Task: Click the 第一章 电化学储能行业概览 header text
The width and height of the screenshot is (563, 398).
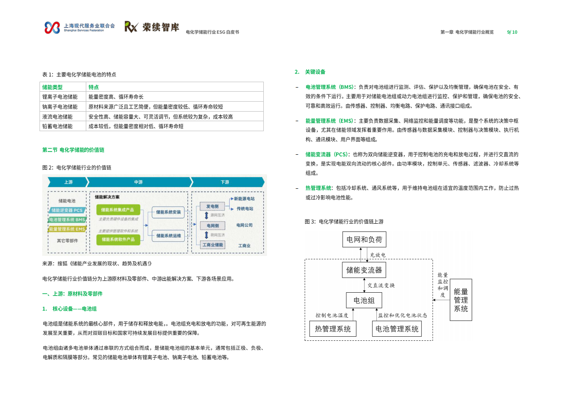Action: 468,32
